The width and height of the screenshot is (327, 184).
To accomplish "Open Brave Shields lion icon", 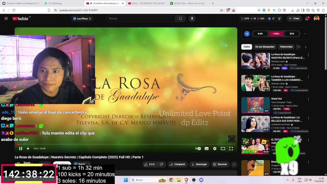I will click(228, 10).
